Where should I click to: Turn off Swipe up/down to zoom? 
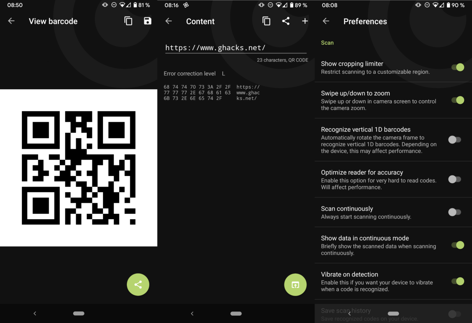pos(458,100)
